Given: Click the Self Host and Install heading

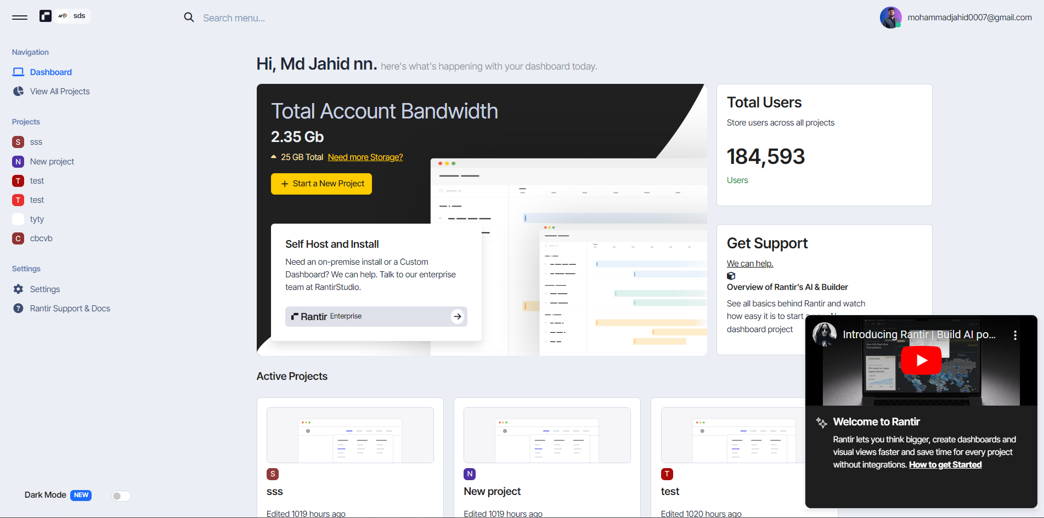Looking at the screenshot, I should point(332,244).
